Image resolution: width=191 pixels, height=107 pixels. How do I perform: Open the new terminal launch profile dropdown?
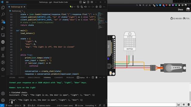point(90,78)
